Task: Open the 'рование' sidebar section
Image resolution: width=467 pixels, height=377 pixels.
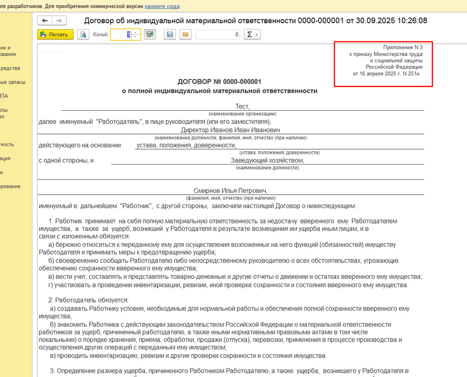Action: tap(10, 186)
